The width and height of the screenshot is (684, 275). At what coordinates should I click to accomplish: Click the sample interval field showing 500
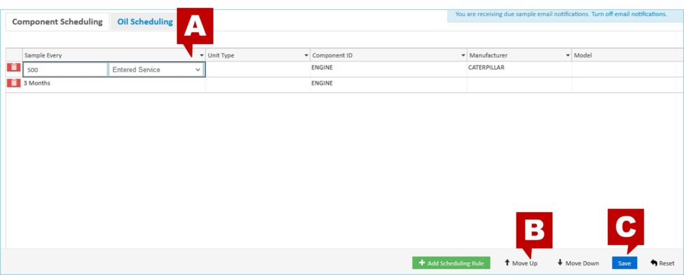click(65, 69)
